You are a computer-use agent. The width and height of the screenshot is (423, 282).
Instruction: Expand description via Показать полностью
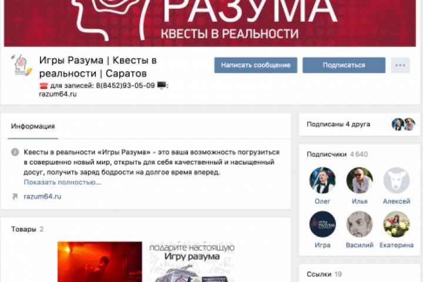(62, 182)
